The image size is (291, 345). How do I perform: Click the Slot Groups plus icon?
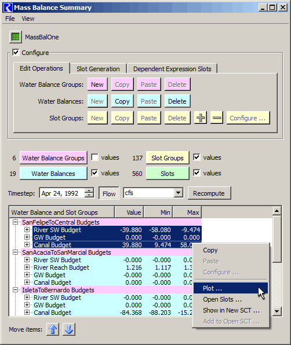pyautogui.click(x=201, y=118)
